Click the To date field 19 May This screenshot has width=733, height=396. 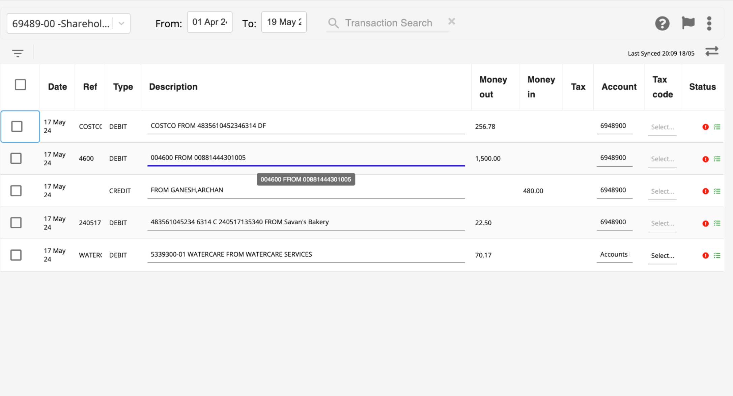click(284, 22)
